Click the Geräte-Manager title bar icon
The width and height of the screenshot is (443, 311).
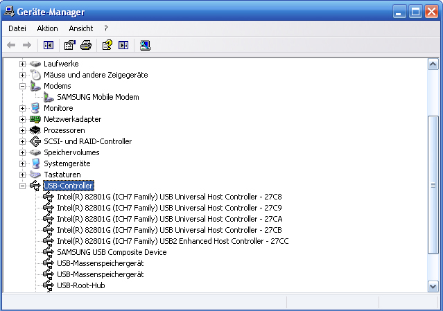[x=9, y=11]
